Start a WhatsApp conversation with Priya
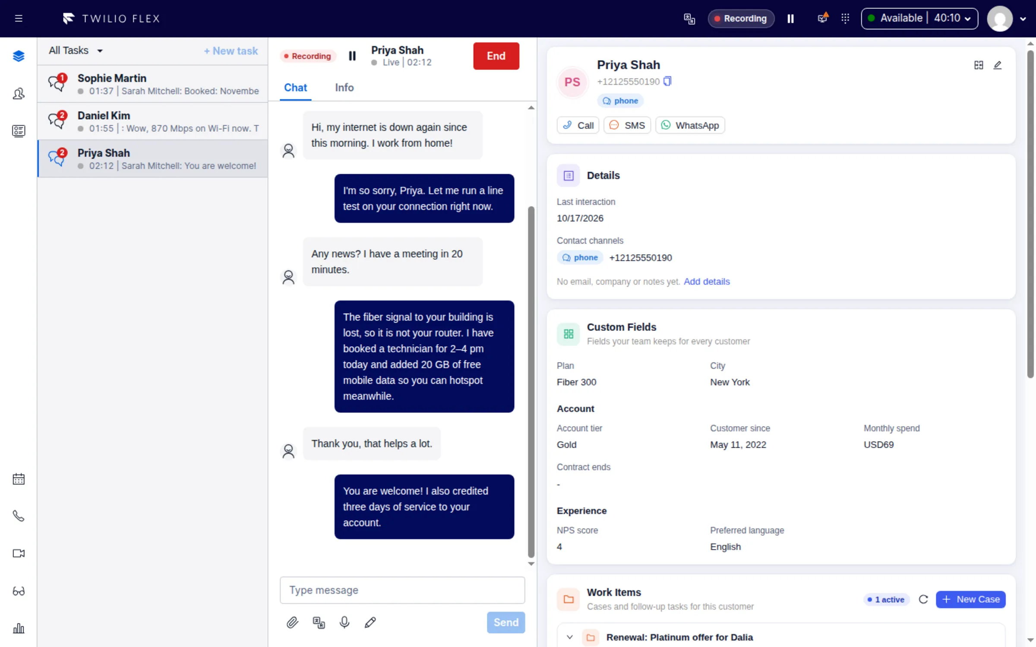 (690, 126)
